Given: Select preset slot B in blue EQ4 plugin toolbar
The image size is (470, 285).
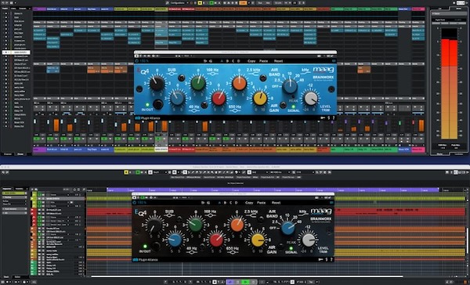Looking at the screenshot, I should 227,61.
